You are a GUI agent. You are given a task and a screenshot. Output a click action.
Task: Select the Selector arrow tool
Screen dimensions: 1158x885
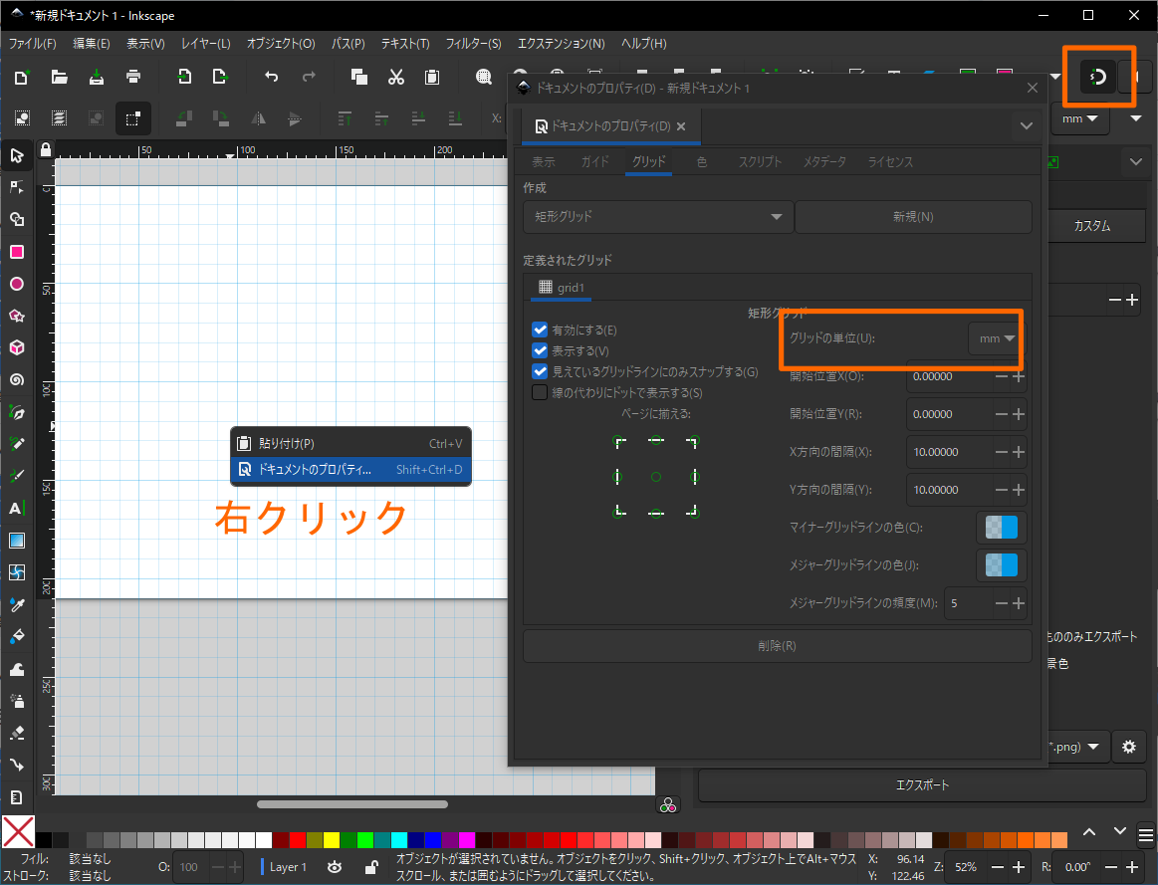pyautogui.click(x=17, y=155)
